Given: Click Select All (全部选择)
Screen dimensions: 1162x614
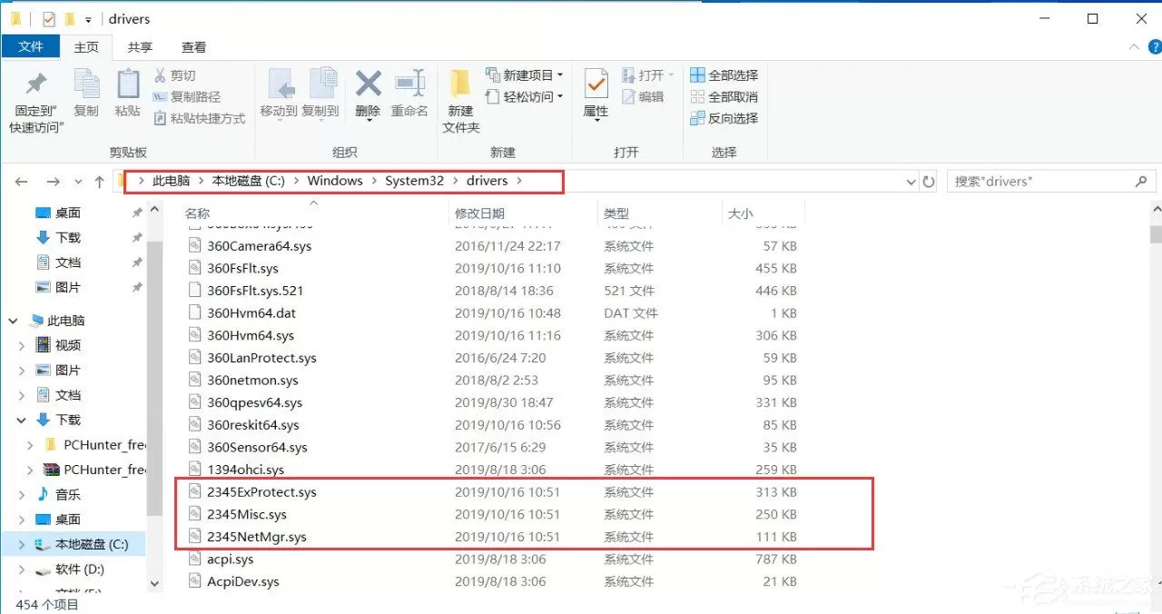Looking at the screenshot, I should pos(724,75).
